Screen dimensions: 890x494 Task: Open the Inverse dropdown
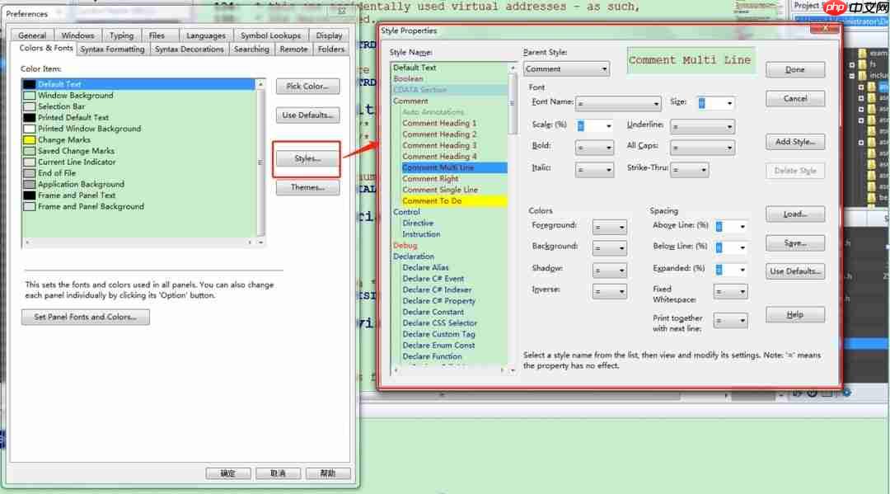coord(610,292)
